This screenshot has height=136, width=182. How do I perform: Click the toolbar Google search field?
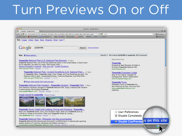click(x=128, y=34)
